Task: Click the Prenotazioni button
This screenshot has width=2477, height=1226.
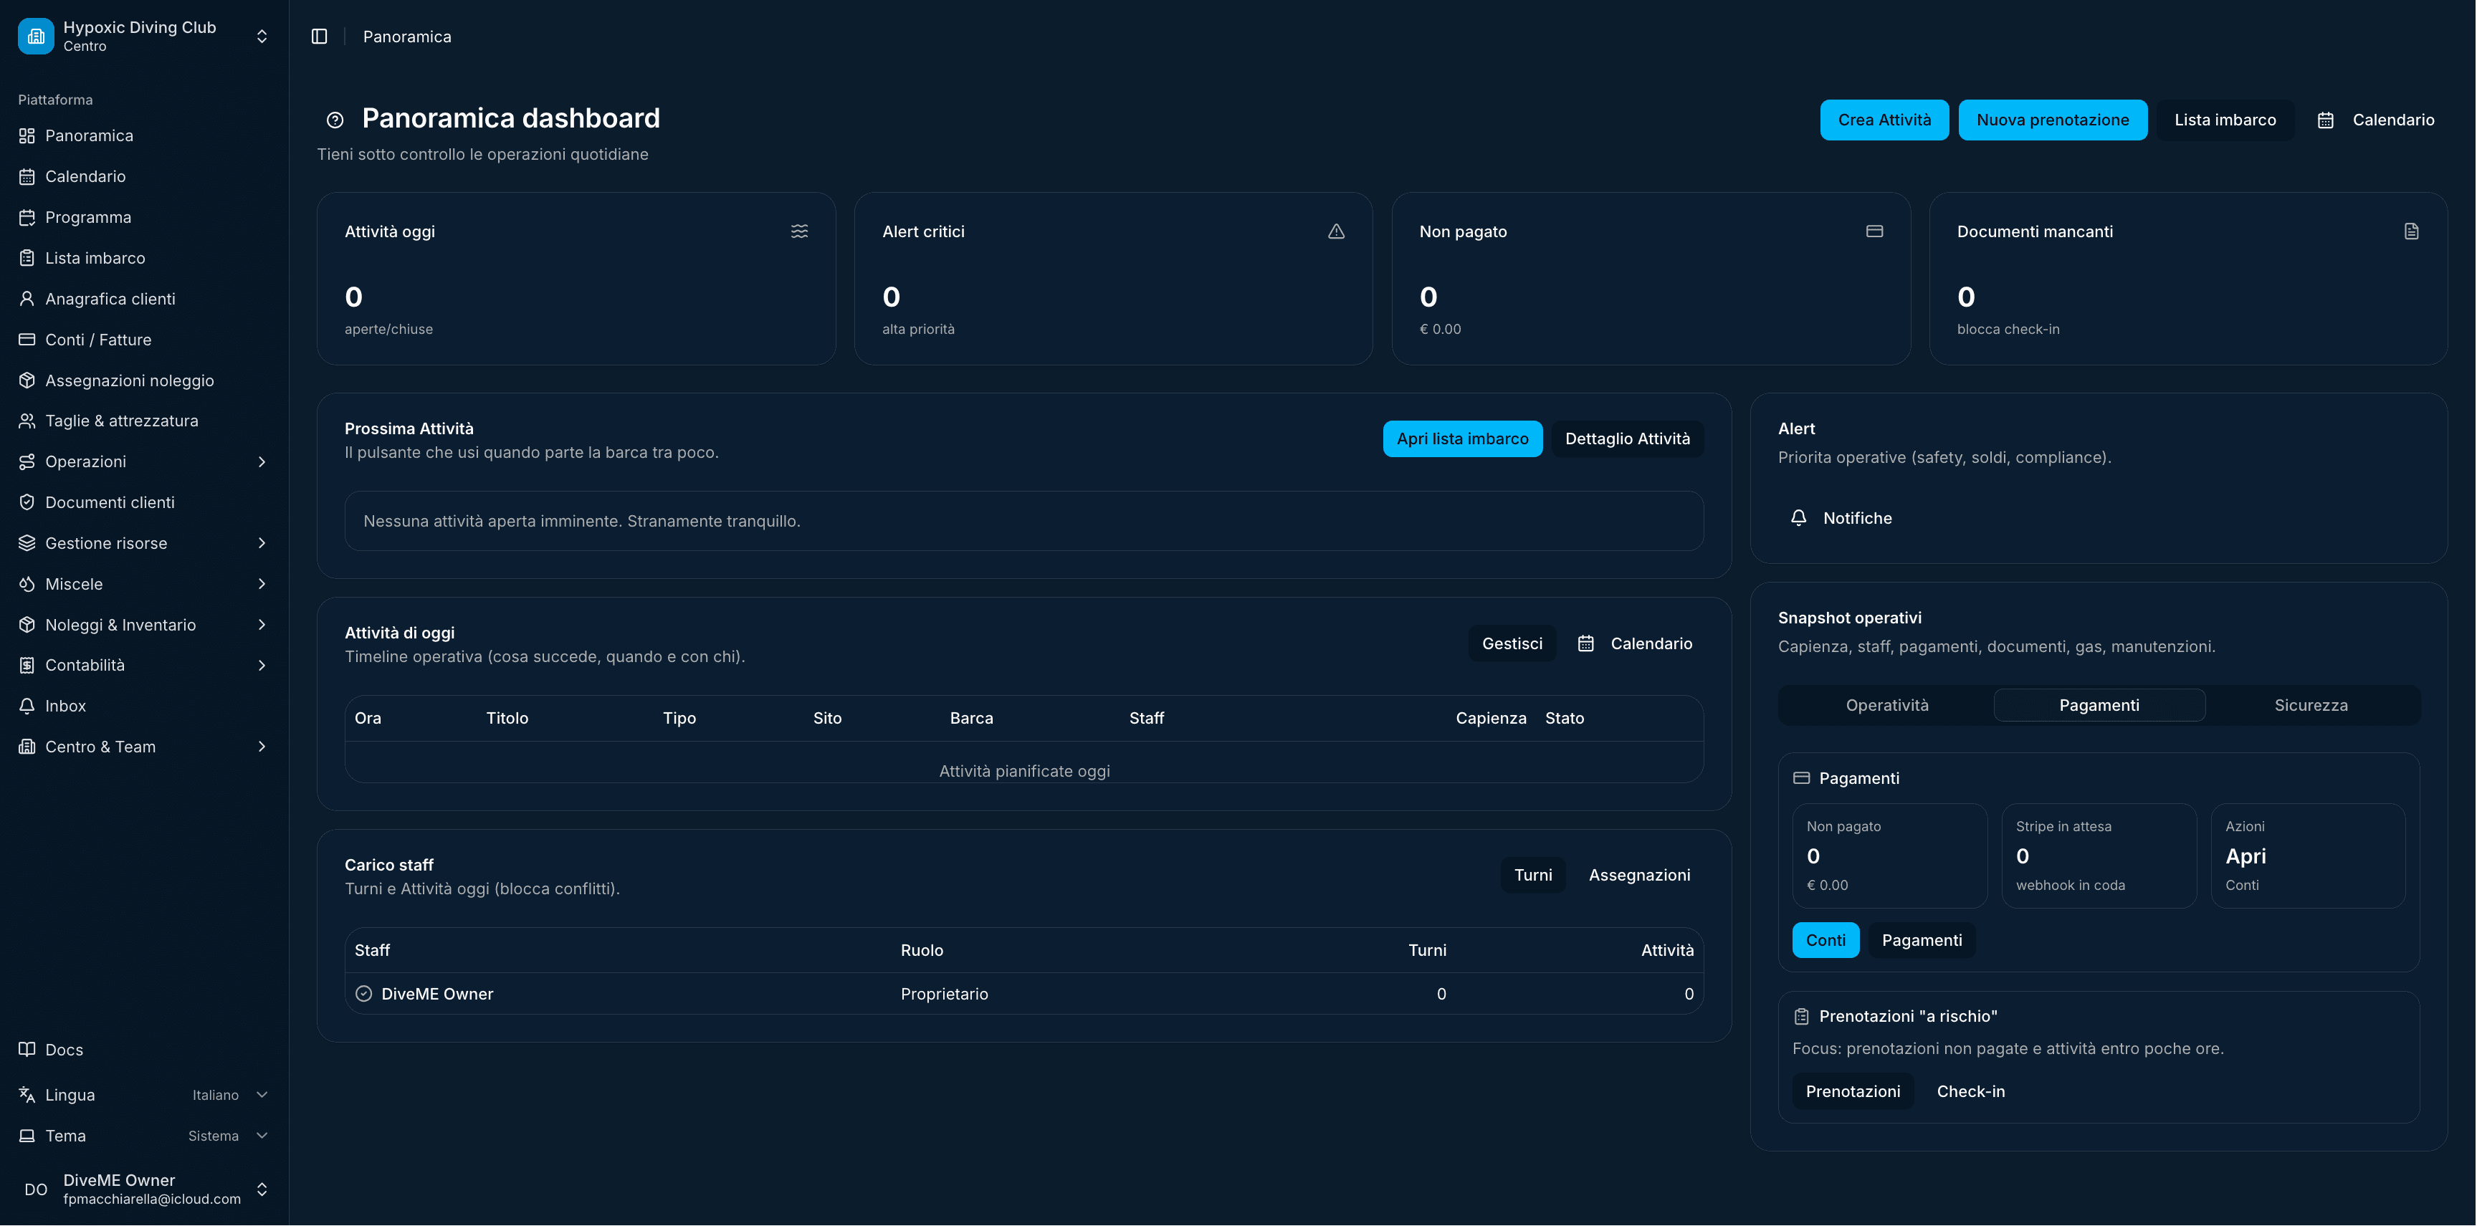Action: [1852, 1092]
